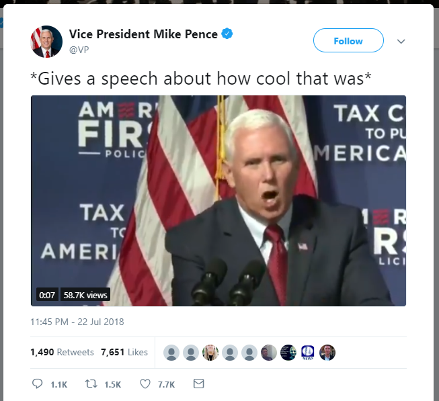Click the blonde-haired liker avatar
Screen dimensions: 439x401
(x=210, y=353)
